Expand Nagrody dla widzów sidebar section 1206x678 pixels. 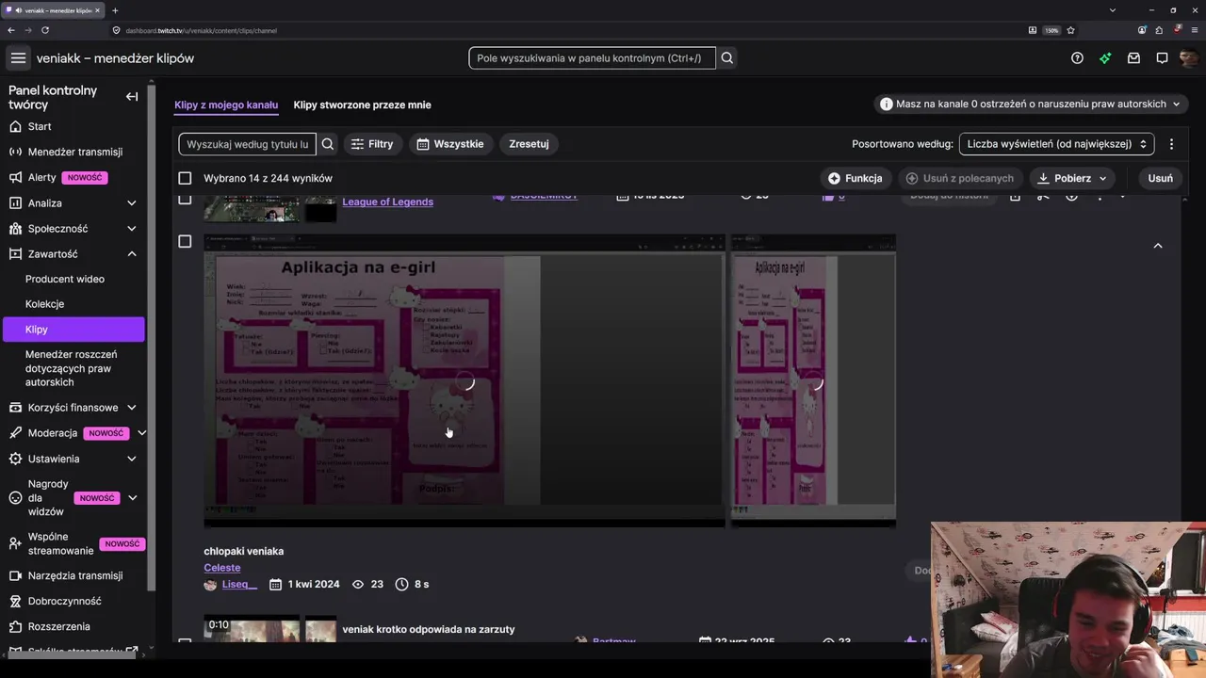click(132, 498)
